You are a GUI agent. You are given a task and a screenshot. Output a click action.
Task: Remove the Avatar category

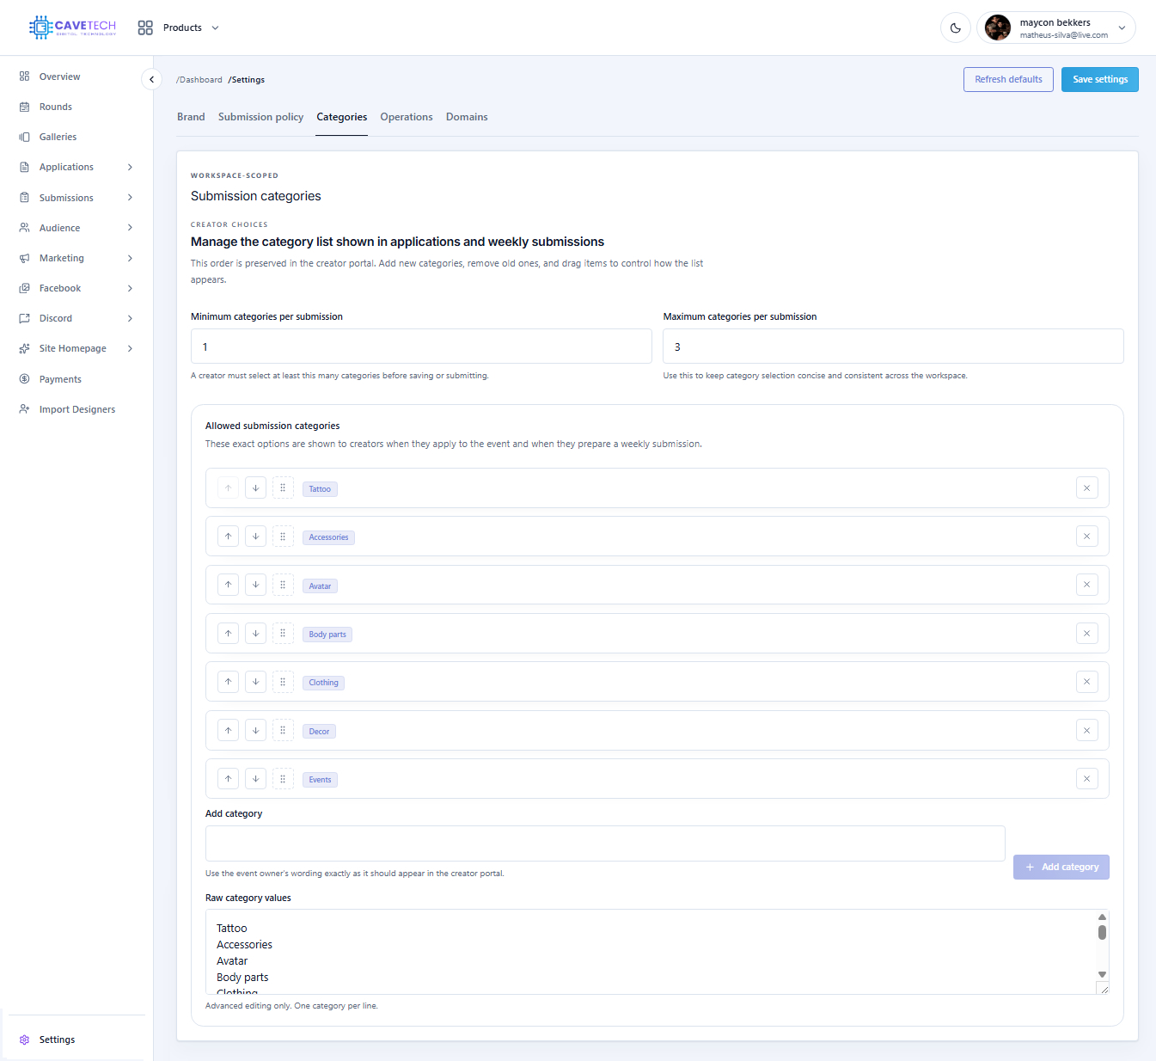pyautogui.click(x=1086, y=585)
